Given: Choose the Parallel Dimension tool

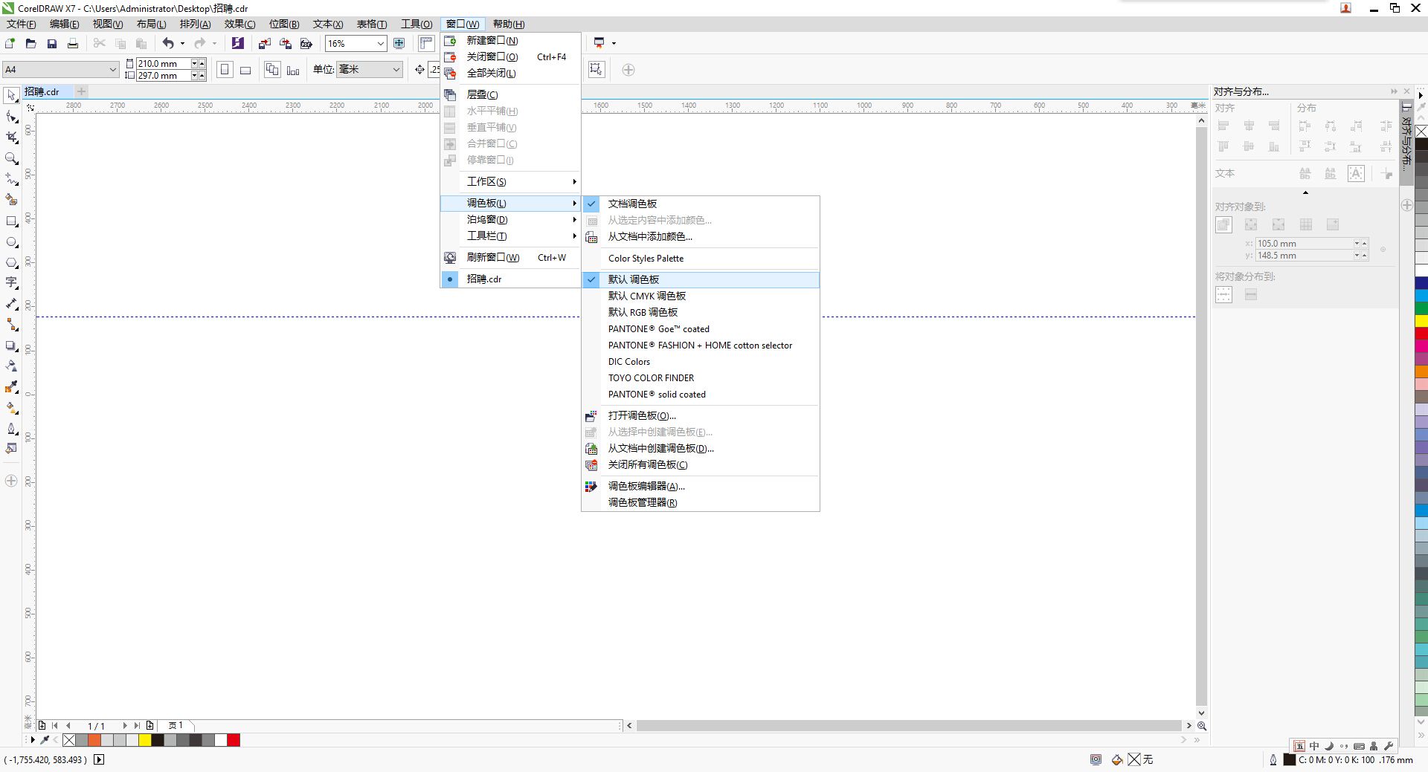Looking at the screenshot, I should pyautogui.click(x=11, y=304).
